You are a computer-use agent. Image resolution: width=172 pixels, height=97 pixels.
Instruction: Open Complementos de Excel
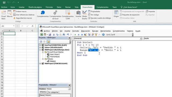(x=55, y=15)
